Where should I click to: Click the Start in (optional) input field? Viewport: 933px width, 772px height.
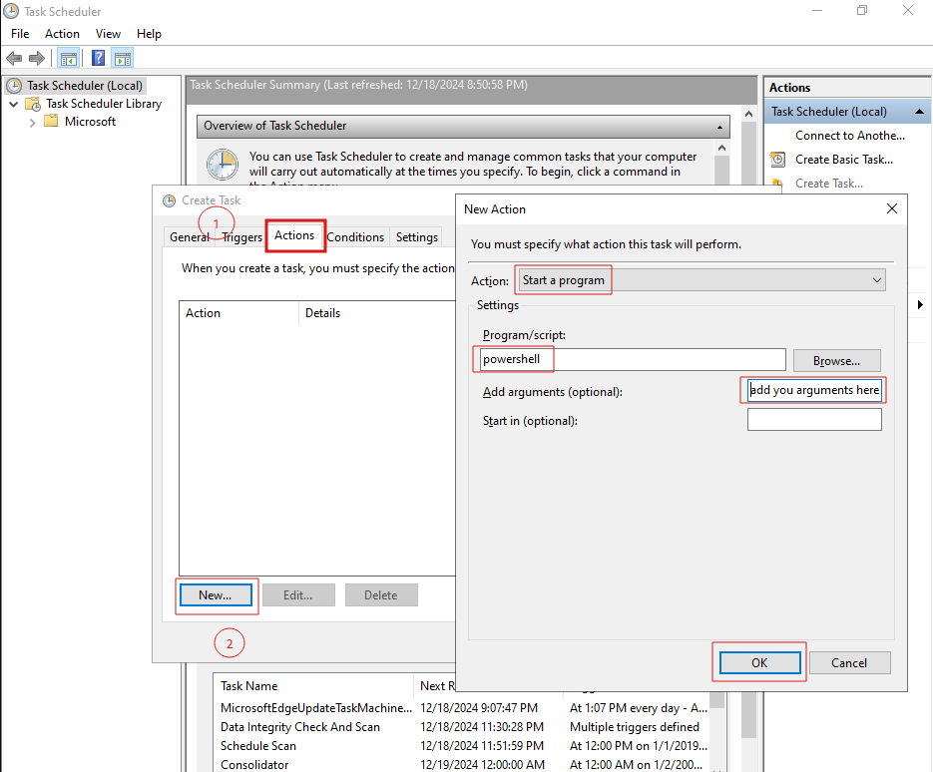[814, 420]
